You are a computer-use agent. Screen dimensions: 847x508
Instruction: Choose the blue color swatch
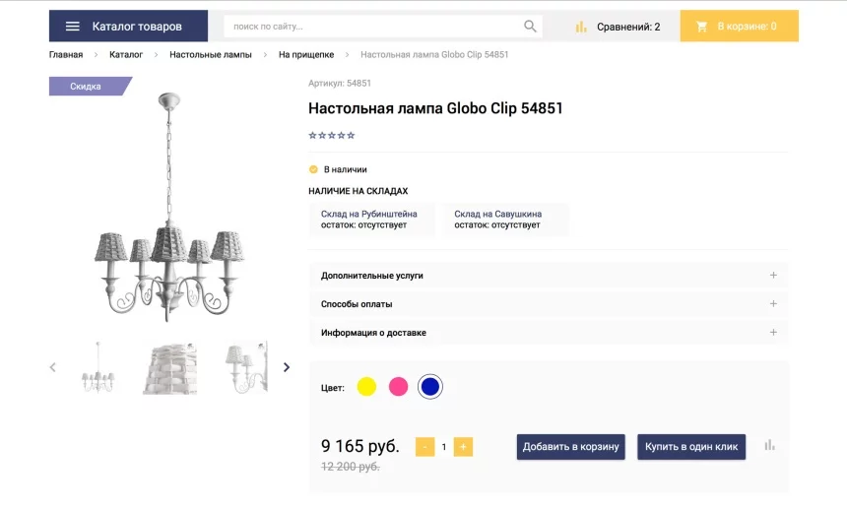(x=429, y=387)
